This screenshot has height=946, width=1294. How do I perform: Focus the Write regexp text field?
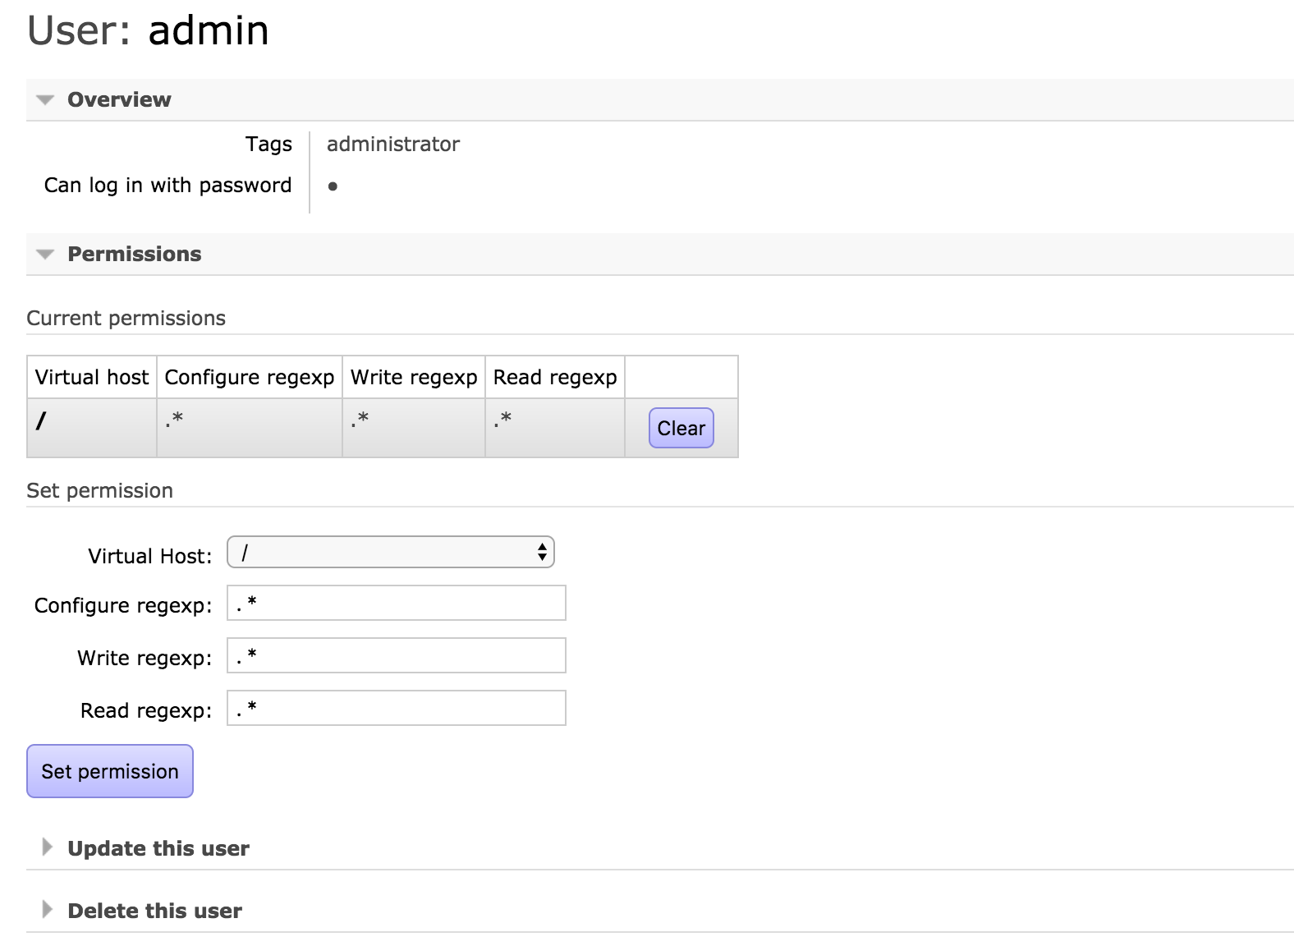click(397, 655)
